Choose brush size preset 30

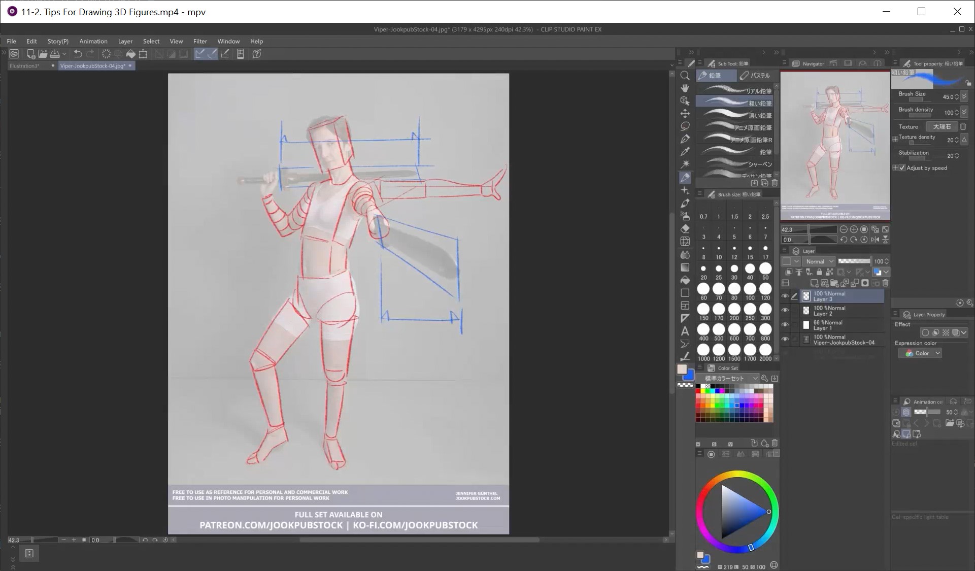[734, 272]
